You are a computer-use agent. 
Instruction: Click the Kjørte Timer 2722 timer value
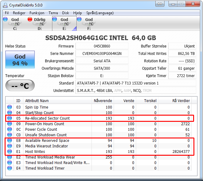pos(182,76)
